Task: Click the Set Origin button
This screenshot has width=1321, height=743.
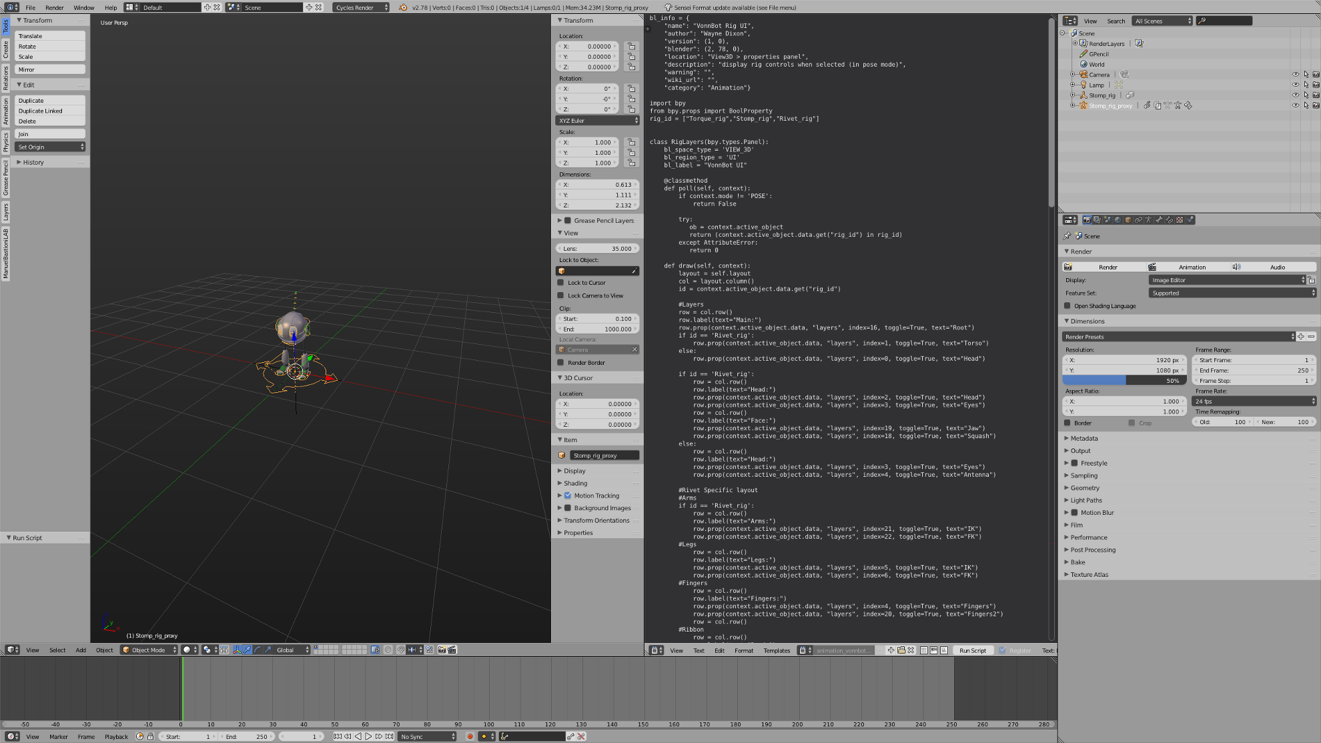Action: pos(50,147)
